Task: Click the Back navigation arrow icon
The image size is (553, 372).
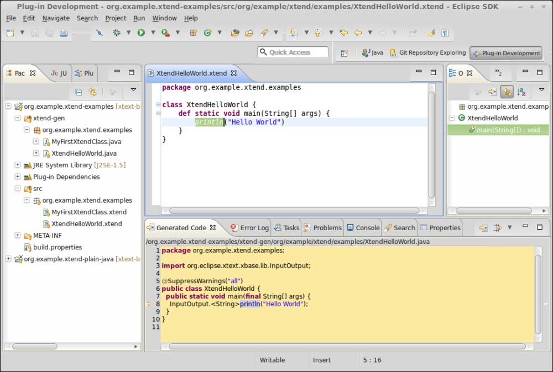Action: [x=358, y=33]
